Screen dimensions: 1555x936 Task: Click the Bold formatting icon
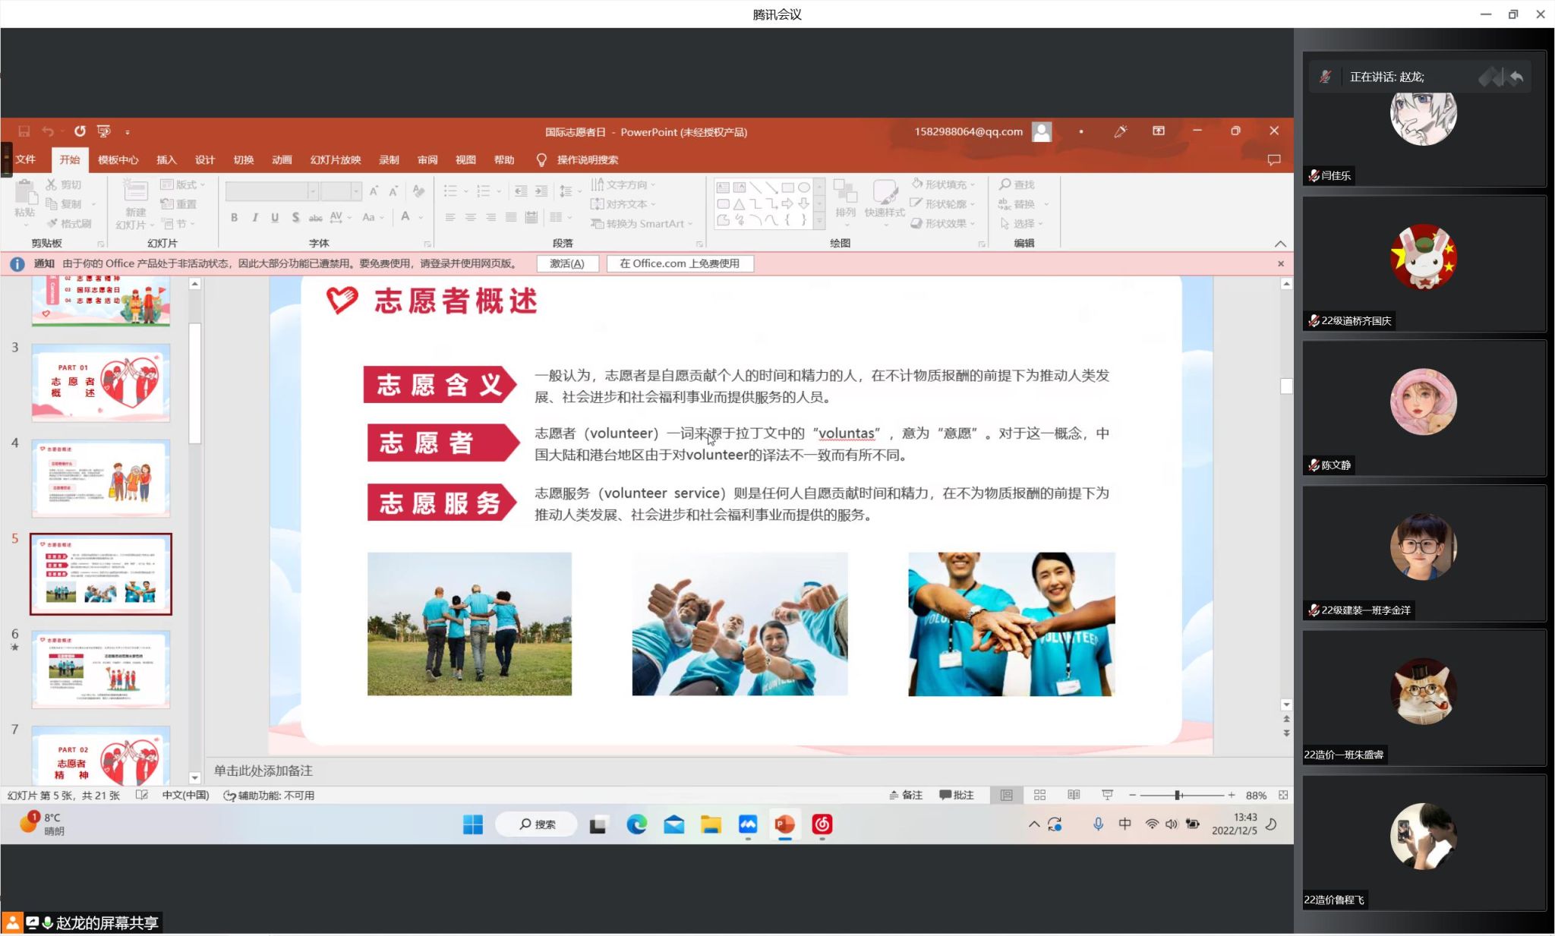[x=235, y=218]
